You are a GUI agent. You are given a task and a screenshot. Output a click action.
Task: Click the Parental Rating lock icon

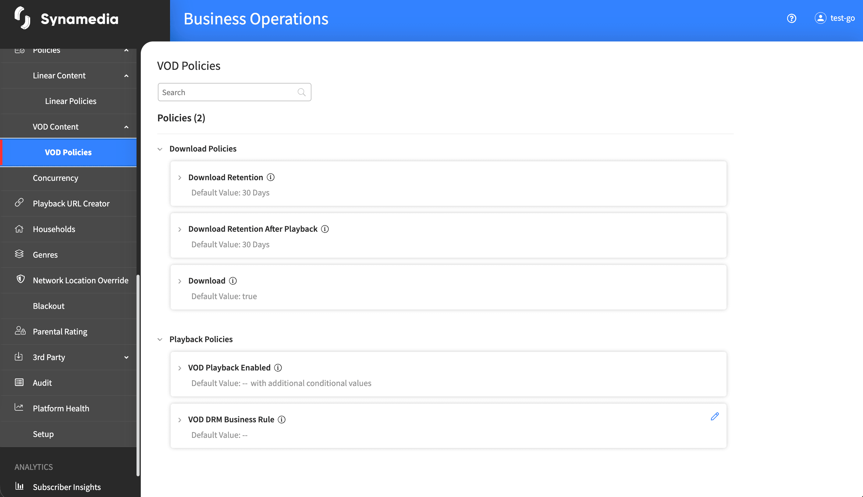20,331
